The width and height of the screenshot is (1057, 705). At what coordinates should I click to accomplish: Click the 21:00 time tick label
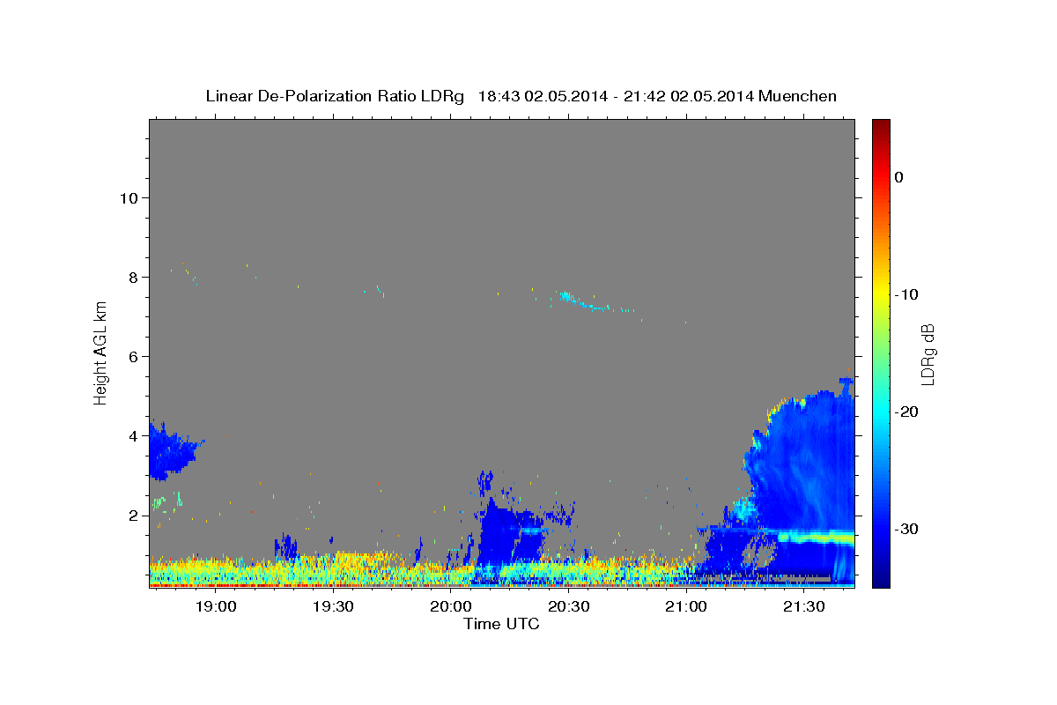tap(686, 607)
